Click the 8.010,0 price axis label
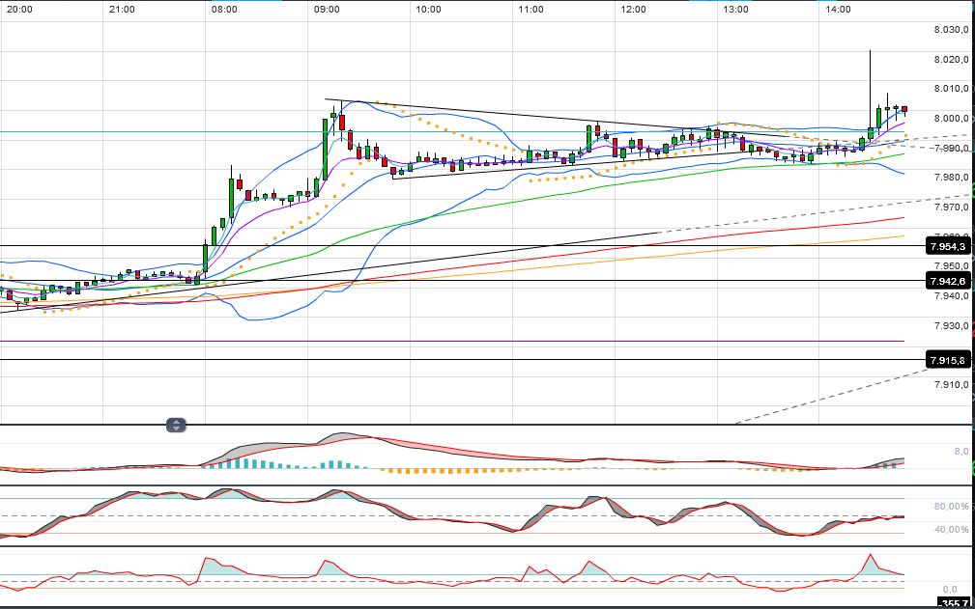975x609 pixels. 952,89
